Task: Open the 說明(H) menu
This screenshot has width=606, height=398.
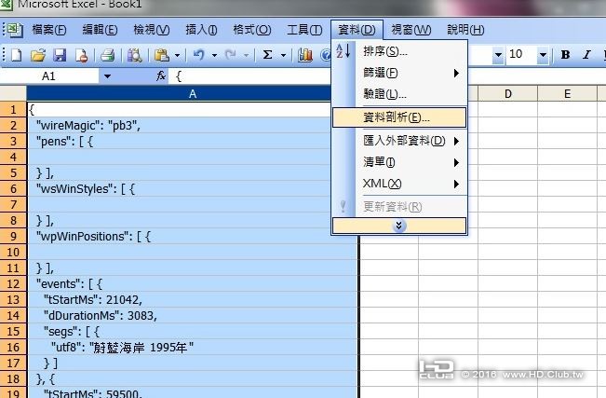Action: (x=465, y=30)
